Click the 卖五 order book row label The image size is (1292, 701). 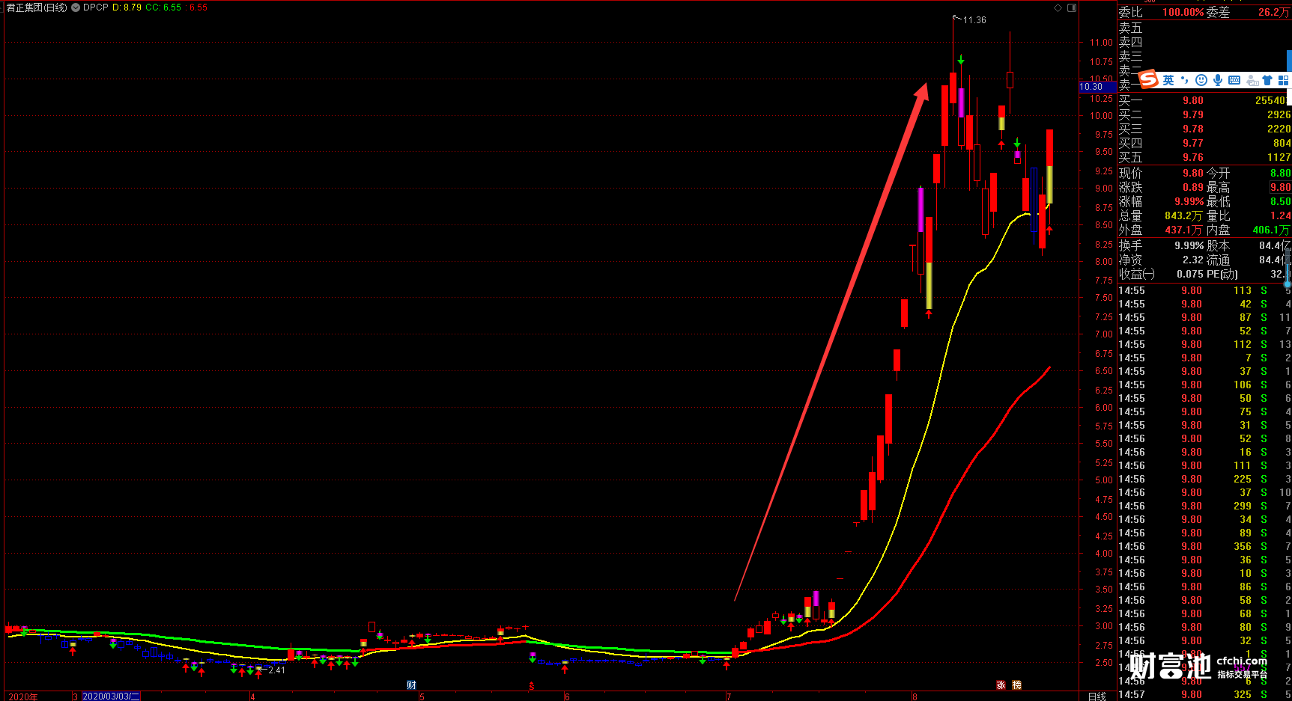1130,28
